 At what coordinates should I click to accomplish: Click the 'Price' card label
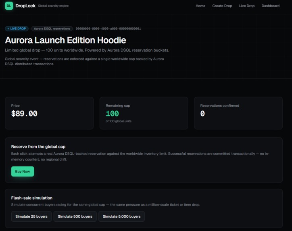(15, 106)
